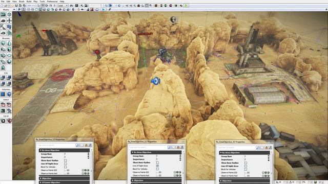Open the Build menu

(29, 2)
